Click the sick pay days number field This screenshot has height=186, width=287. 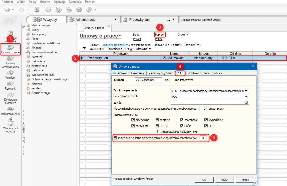203,138
